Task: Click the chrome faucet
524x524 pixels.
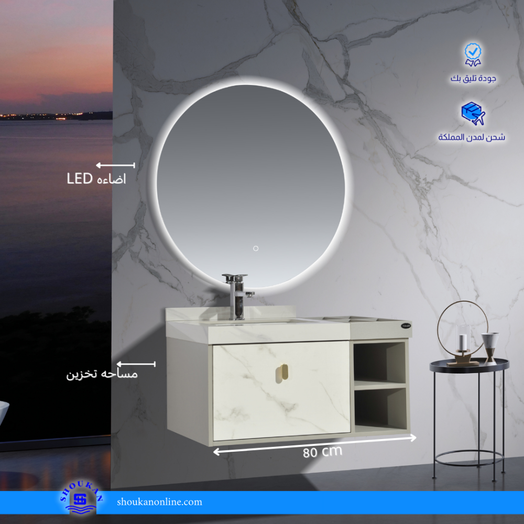Action: [237, 295]
